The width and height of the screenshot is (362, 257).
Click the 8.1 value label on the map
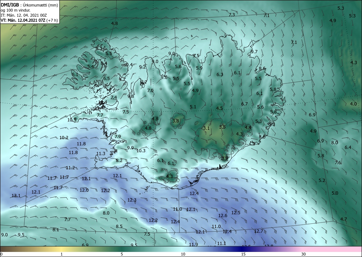coord(56,230)
